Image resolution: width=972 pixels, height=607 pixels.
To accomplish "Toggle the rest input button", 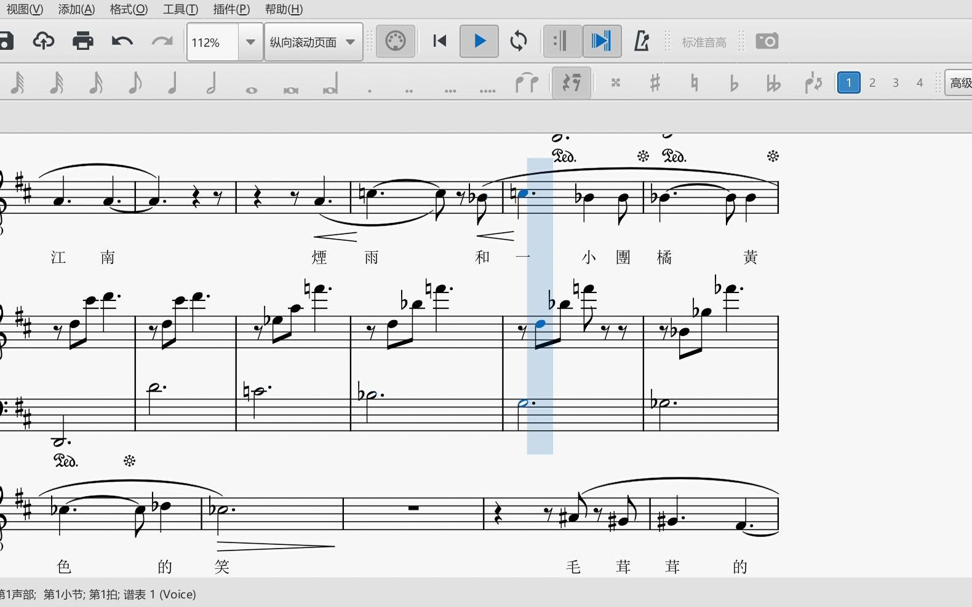I will 572,82.
